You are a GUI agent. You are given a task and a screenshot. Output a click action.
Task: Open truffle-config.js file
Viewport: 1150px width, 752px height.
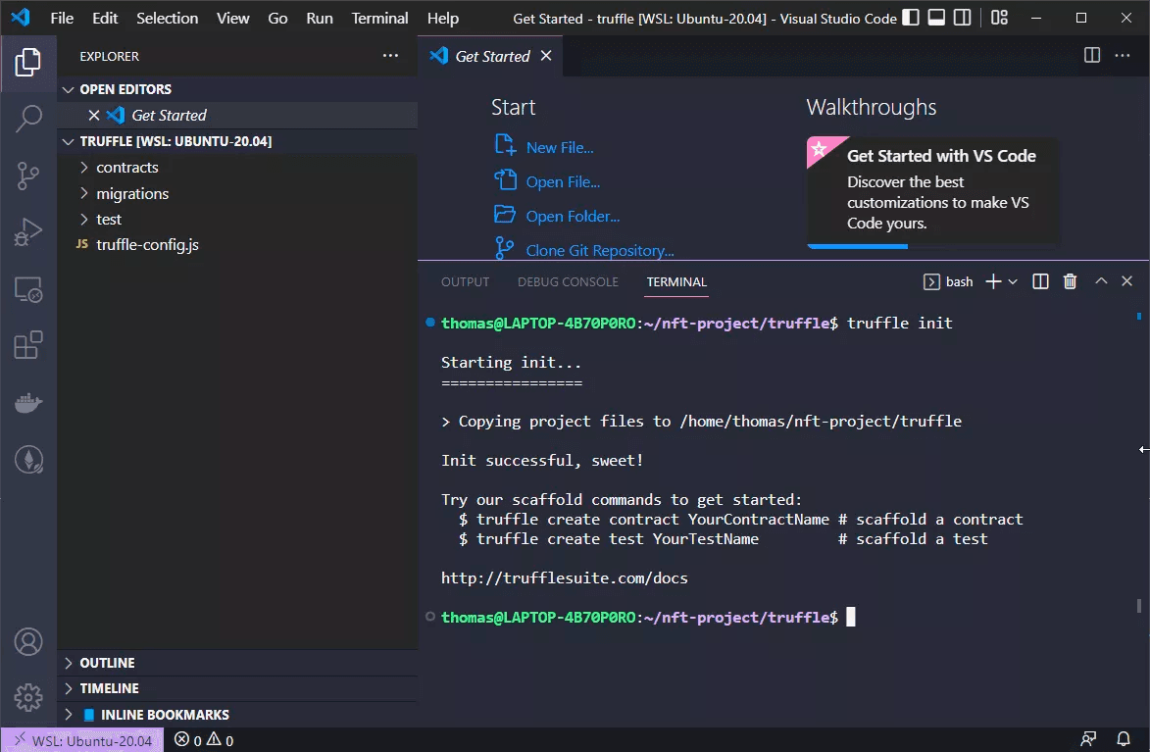click(x=237, y=245)
